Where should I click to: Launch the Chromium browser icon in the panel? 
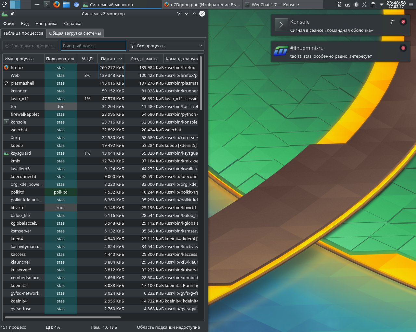tap(76, 5)
